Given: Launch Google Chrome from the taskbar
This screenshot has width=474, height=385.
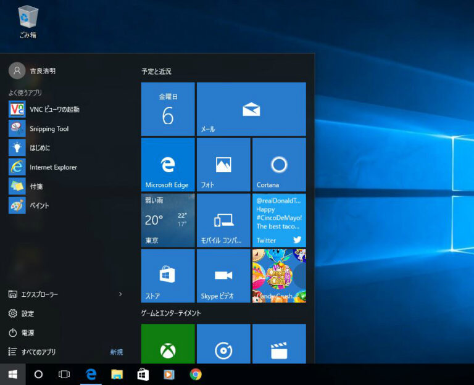Looking at the screenshot, I should [196, 375].
